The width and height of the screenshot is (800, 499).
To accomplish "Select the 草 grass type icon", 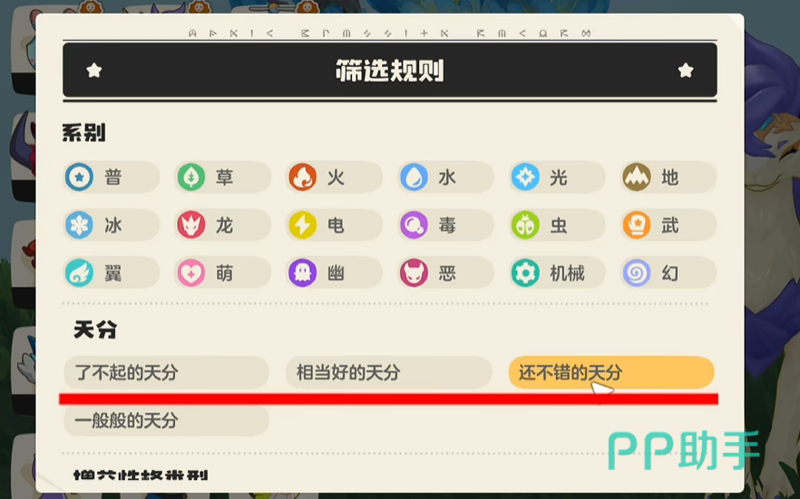I will [x=190, y=178].
